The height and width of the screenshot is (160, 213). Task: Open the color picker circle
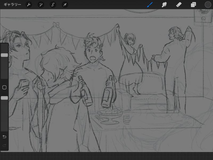[x=208, y=5]
